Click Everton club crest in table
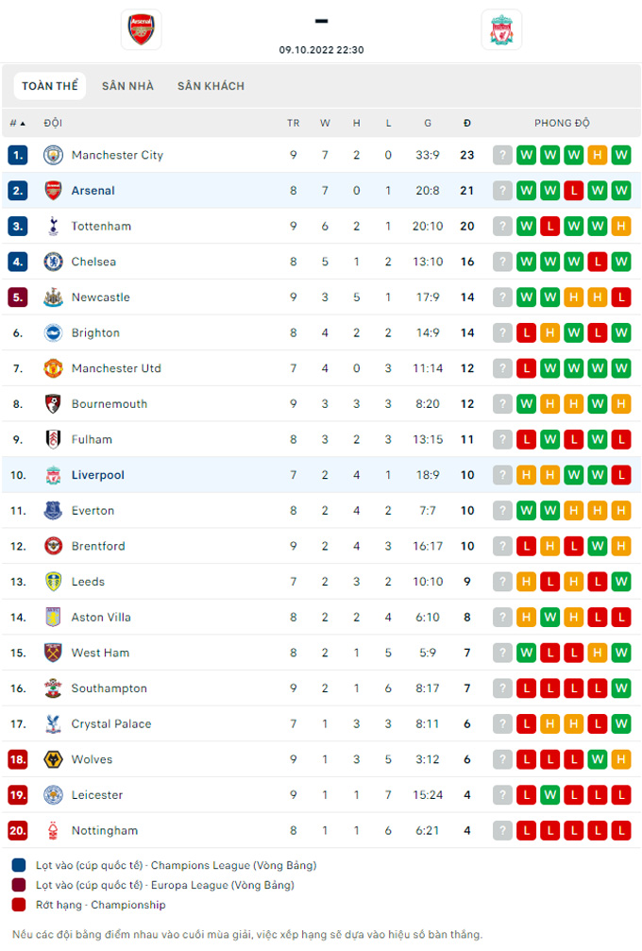Viewport: 642px width, 951px height. point(53,511)
